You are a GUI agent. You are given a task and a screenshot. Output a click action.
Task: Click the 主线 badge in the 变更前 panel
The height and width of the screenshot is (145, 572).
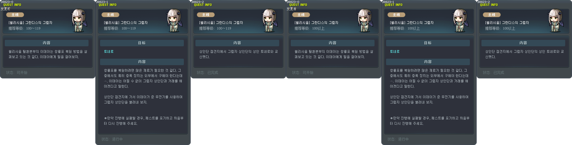coord(15,15)
